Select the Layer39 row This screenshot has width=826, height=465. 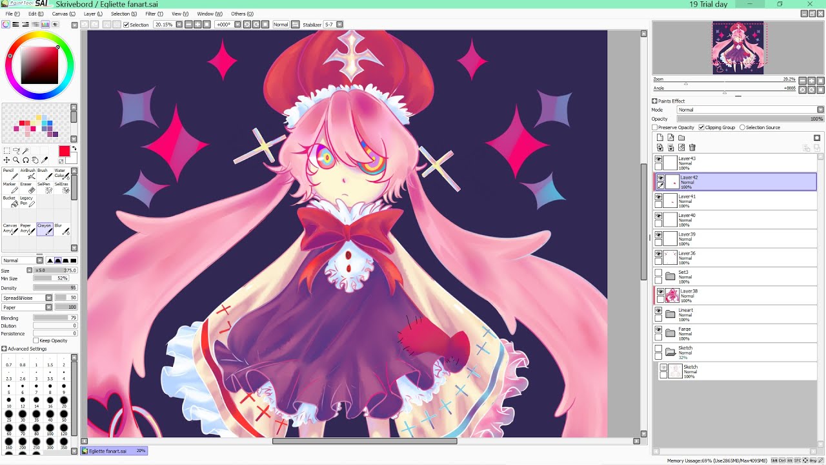coord(736,238)
